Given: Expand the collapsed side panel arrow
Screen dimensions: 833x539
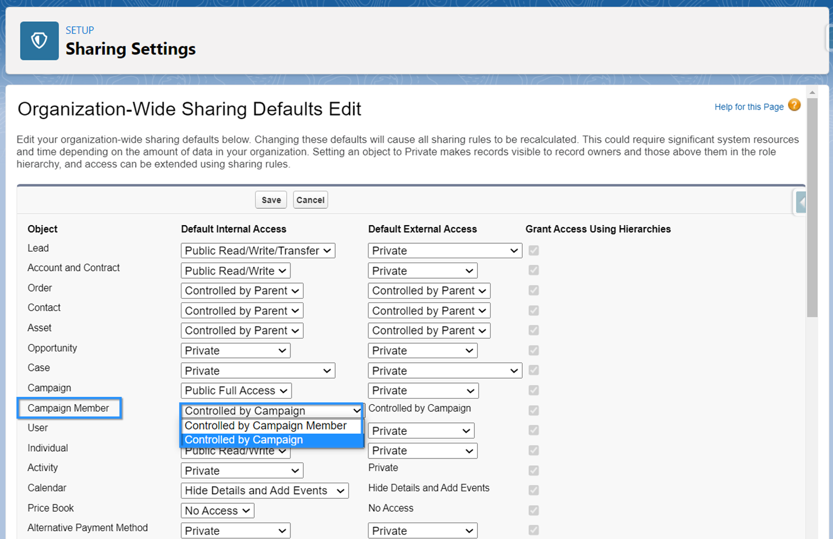Looking at the screenshot, I should tap(801, 202).
